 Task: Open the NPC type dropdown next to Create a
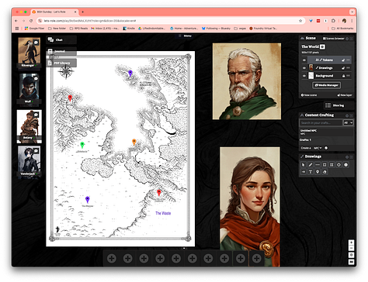point(318,148)
